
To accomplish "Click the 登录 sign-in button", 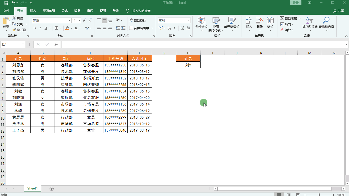I will point(295,3).
